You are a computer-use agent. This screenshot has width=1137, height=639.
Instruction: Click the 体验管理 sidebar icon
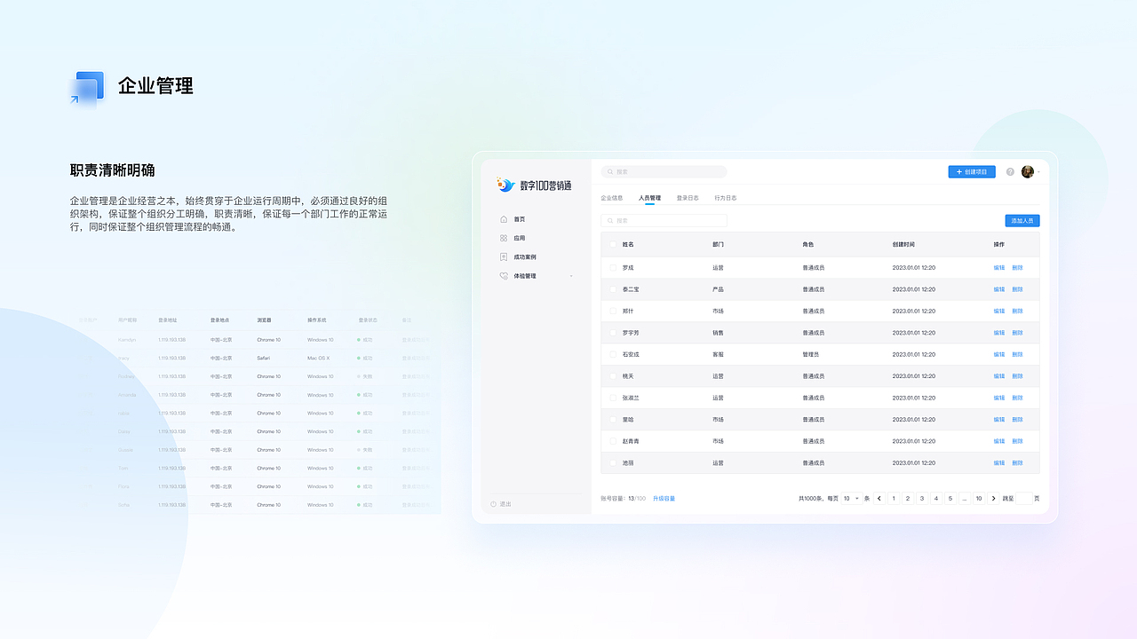point(503,276)
